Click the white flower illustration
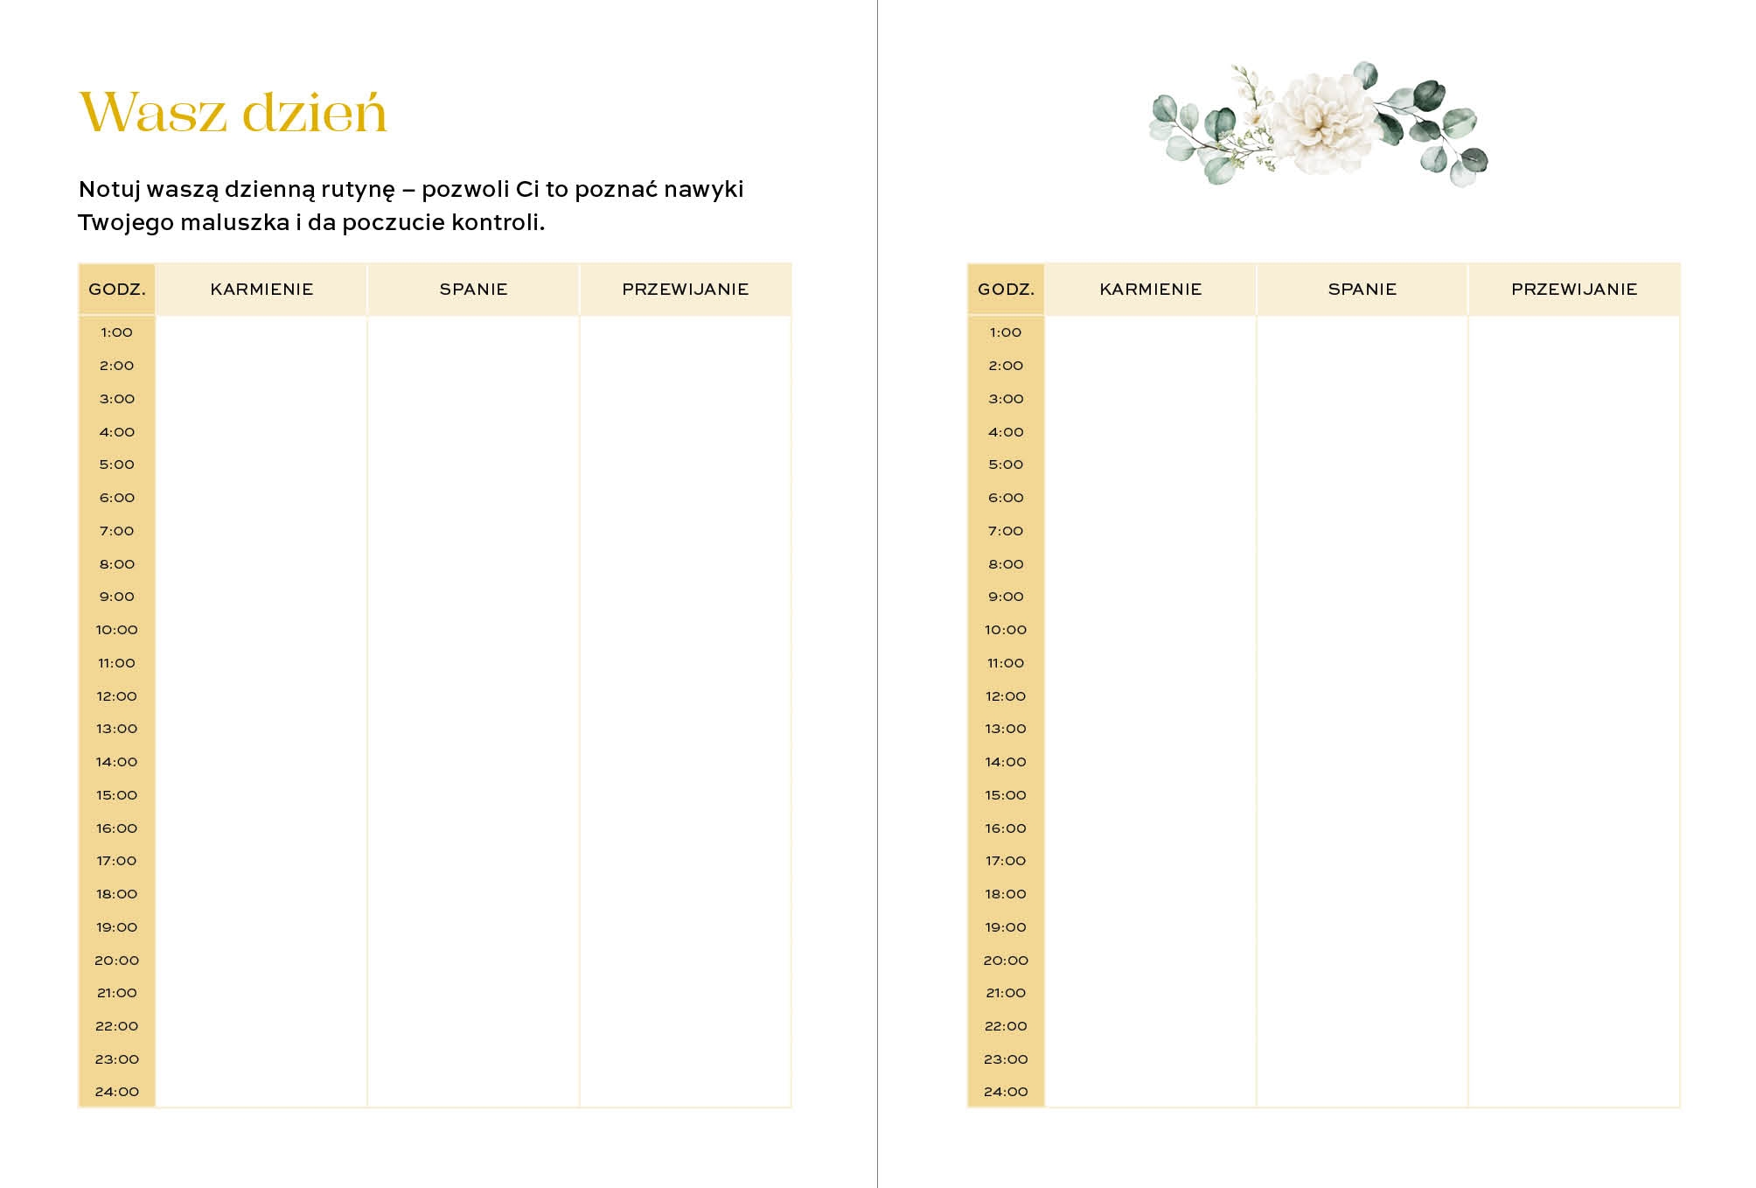The height and width of the screenshot is (1188, 1756). pos(1318,123)
